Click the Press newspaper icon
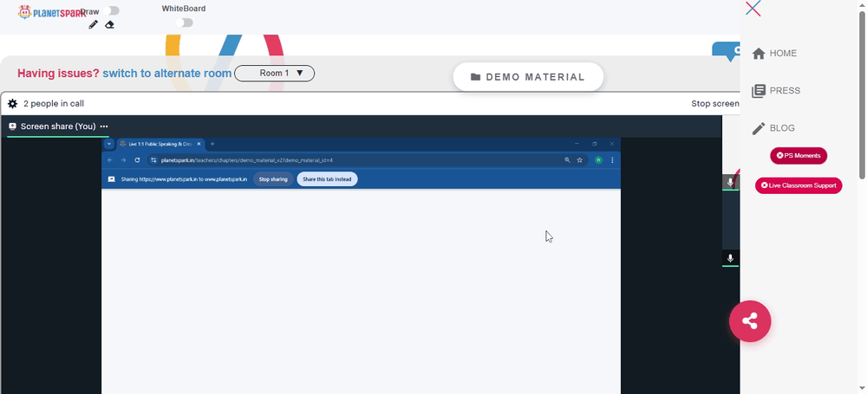867x394 pixels. (759, 91)
